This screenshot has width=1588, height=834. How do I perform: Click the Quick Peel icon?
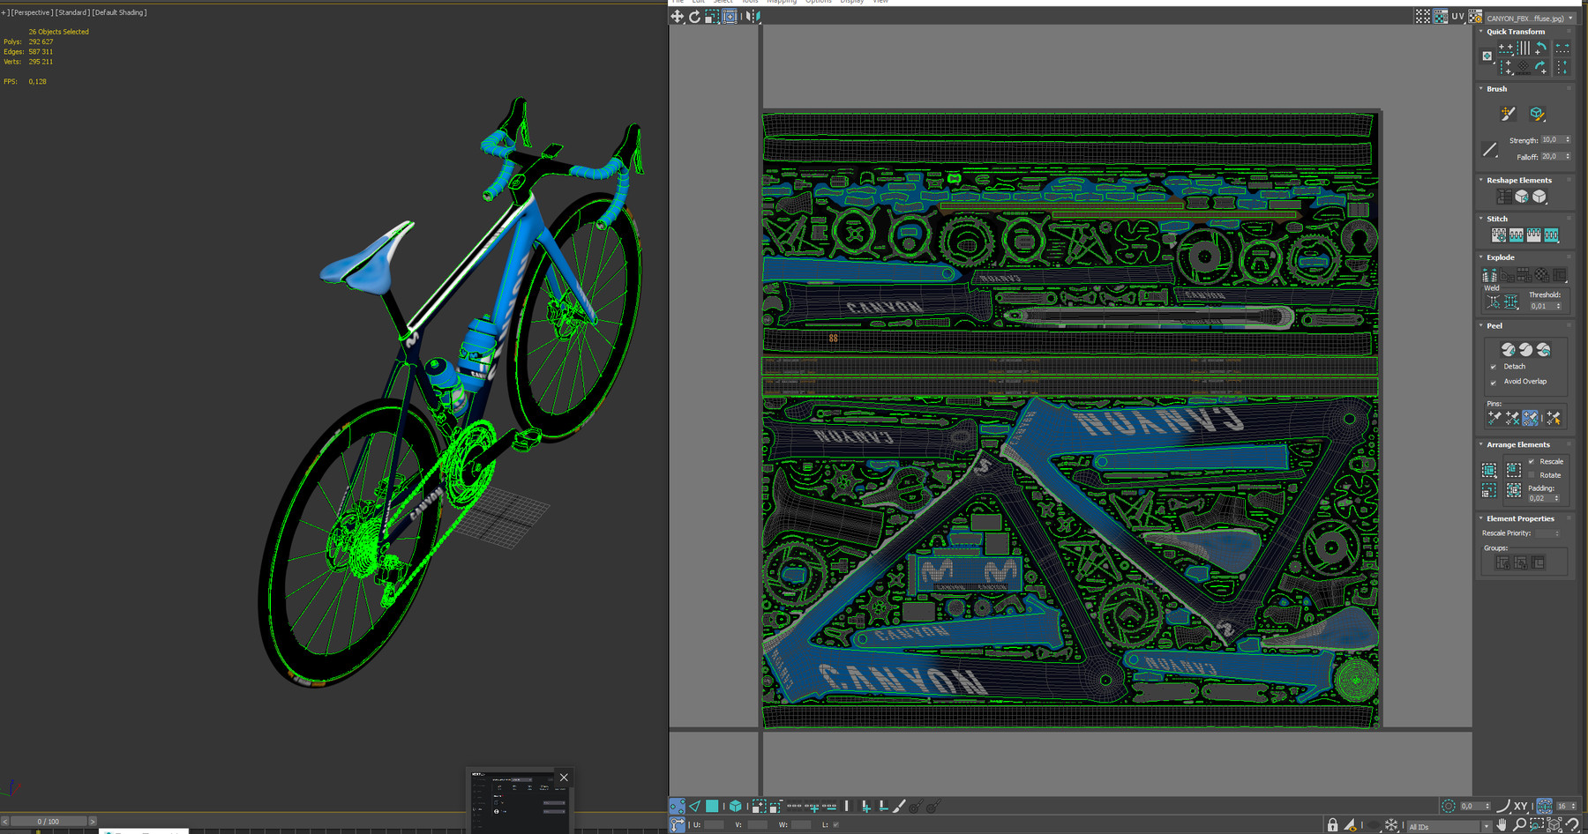(1509, 350)
